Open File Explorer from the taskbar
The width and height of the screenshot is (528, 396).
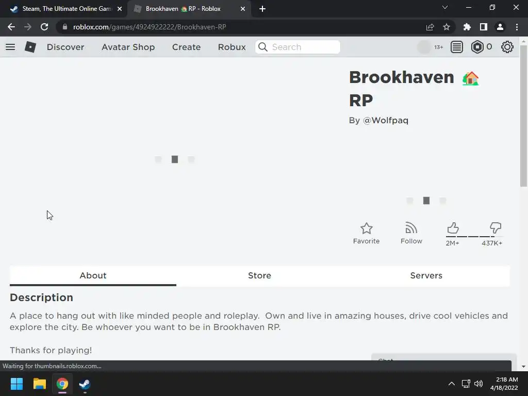pos(39,384)
